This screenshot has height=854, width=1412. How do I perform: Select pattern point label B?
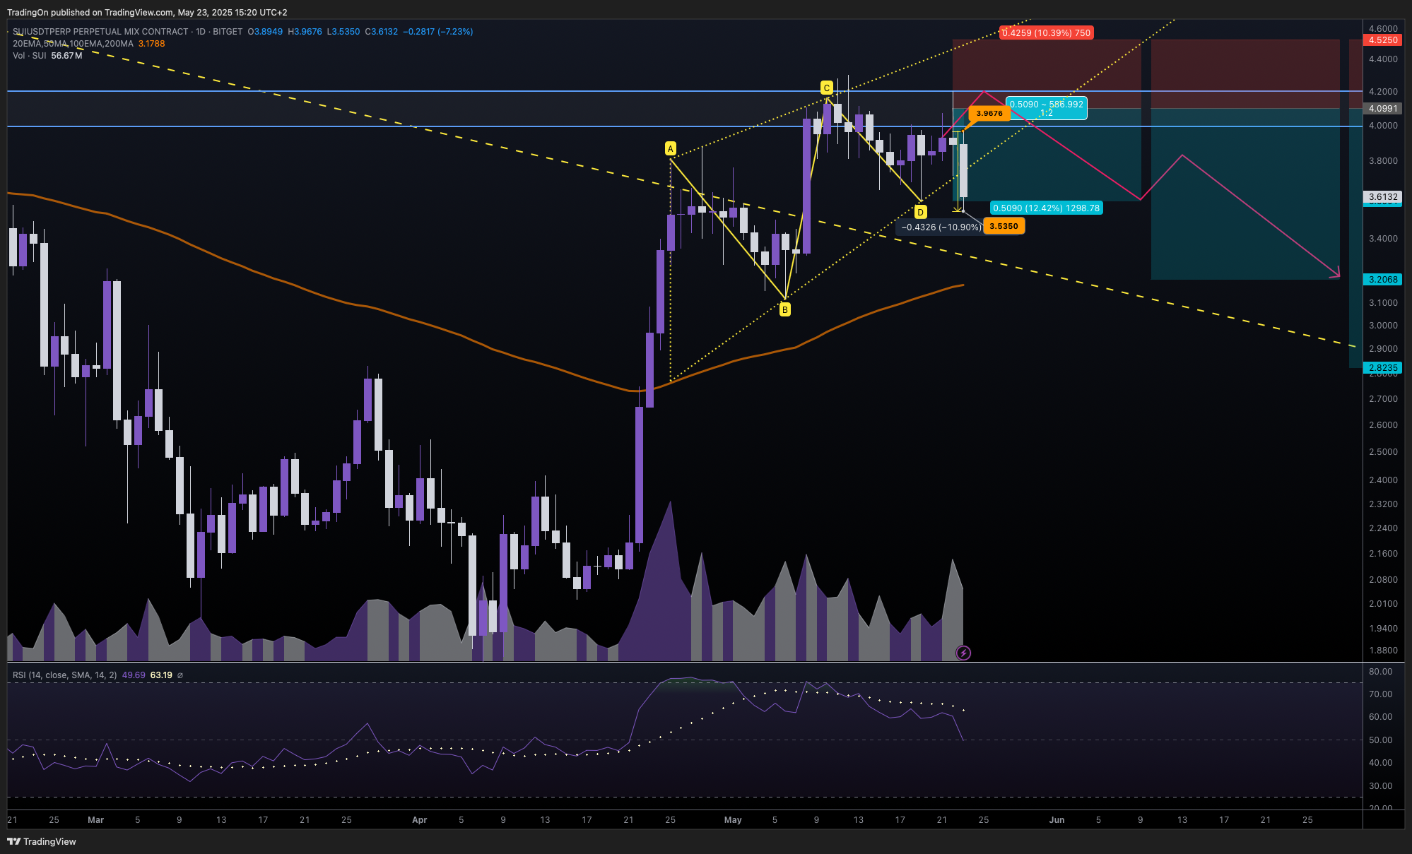(x=784, y=309)
